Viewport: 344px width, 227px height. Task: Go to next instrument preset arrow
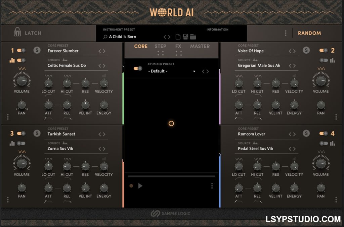tap(169, 37)
